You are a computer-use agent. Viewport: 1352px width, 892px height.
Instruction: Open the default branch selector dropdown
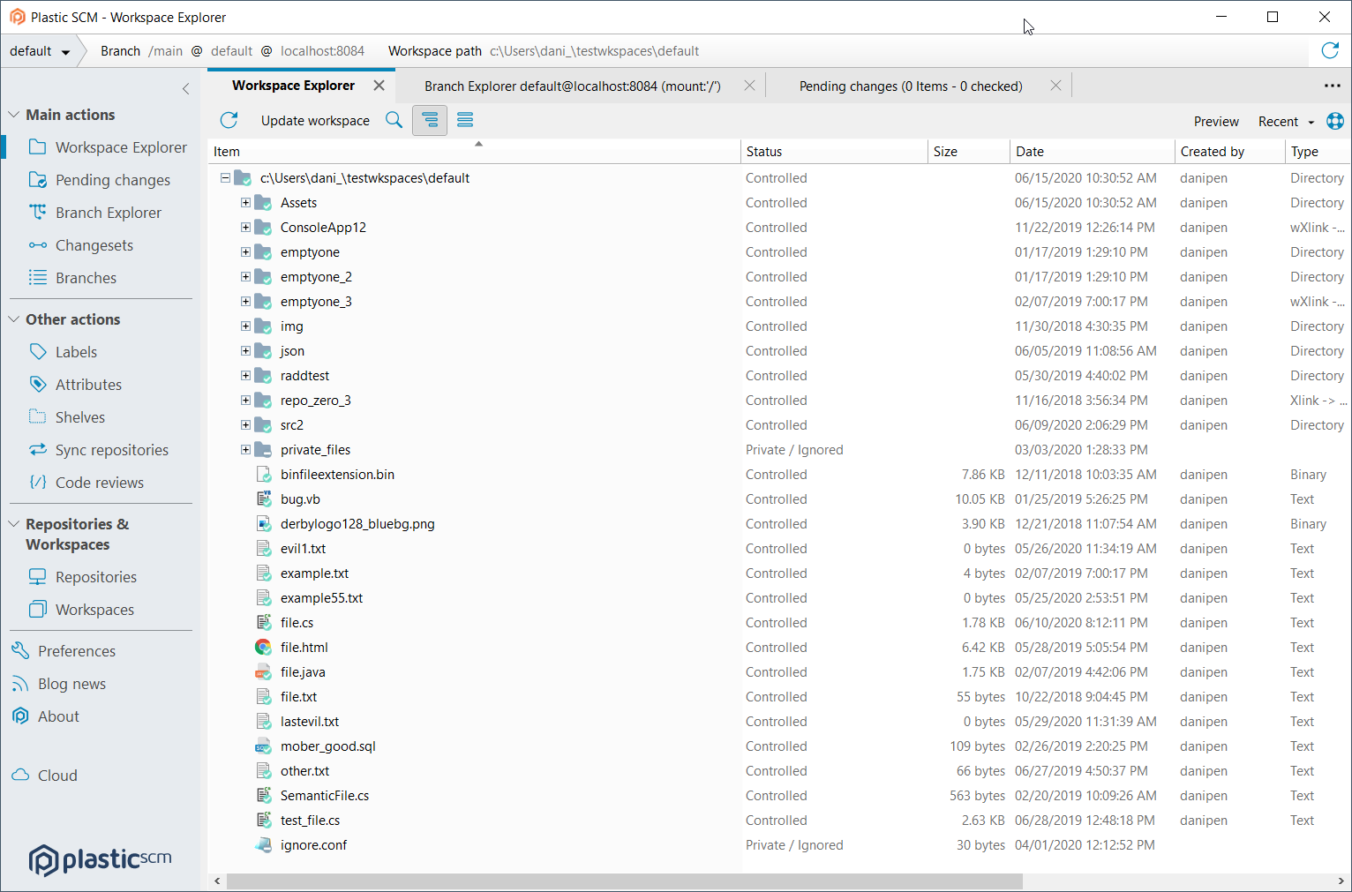(40, 50)
